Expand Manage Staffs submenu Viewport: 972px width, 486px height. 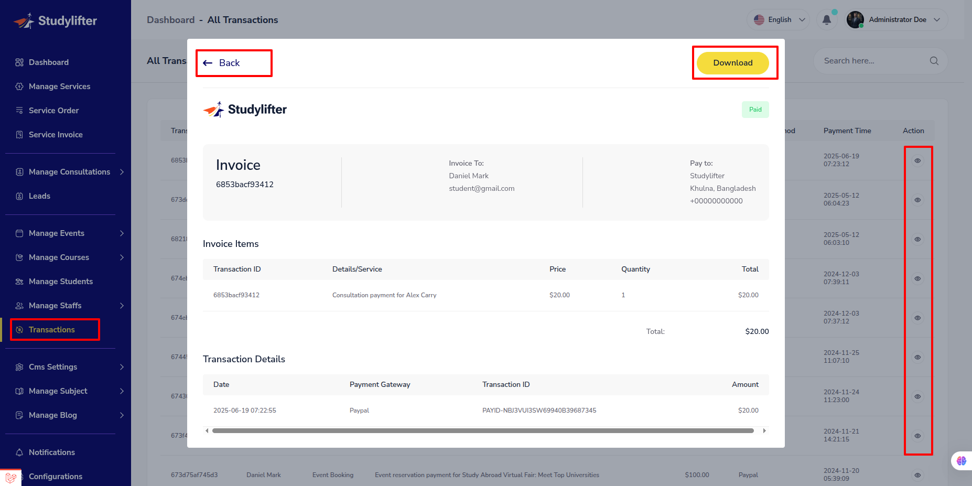click(122, 306)
